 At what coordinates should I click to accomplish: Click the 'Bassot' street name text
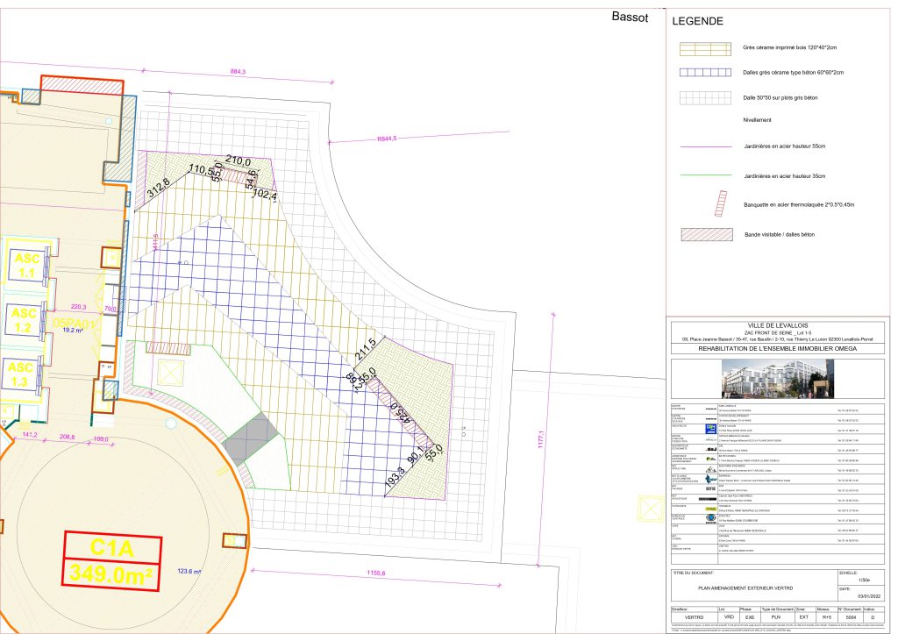tap(630, 18)
